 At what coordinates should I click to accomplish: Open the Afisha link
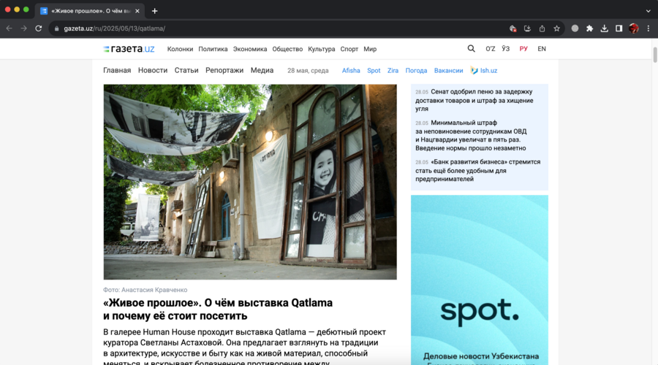click(351, 70)
